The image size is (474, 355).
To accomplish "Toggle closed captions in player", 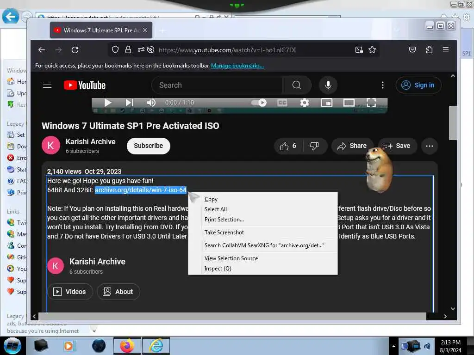I will (282, 103).
